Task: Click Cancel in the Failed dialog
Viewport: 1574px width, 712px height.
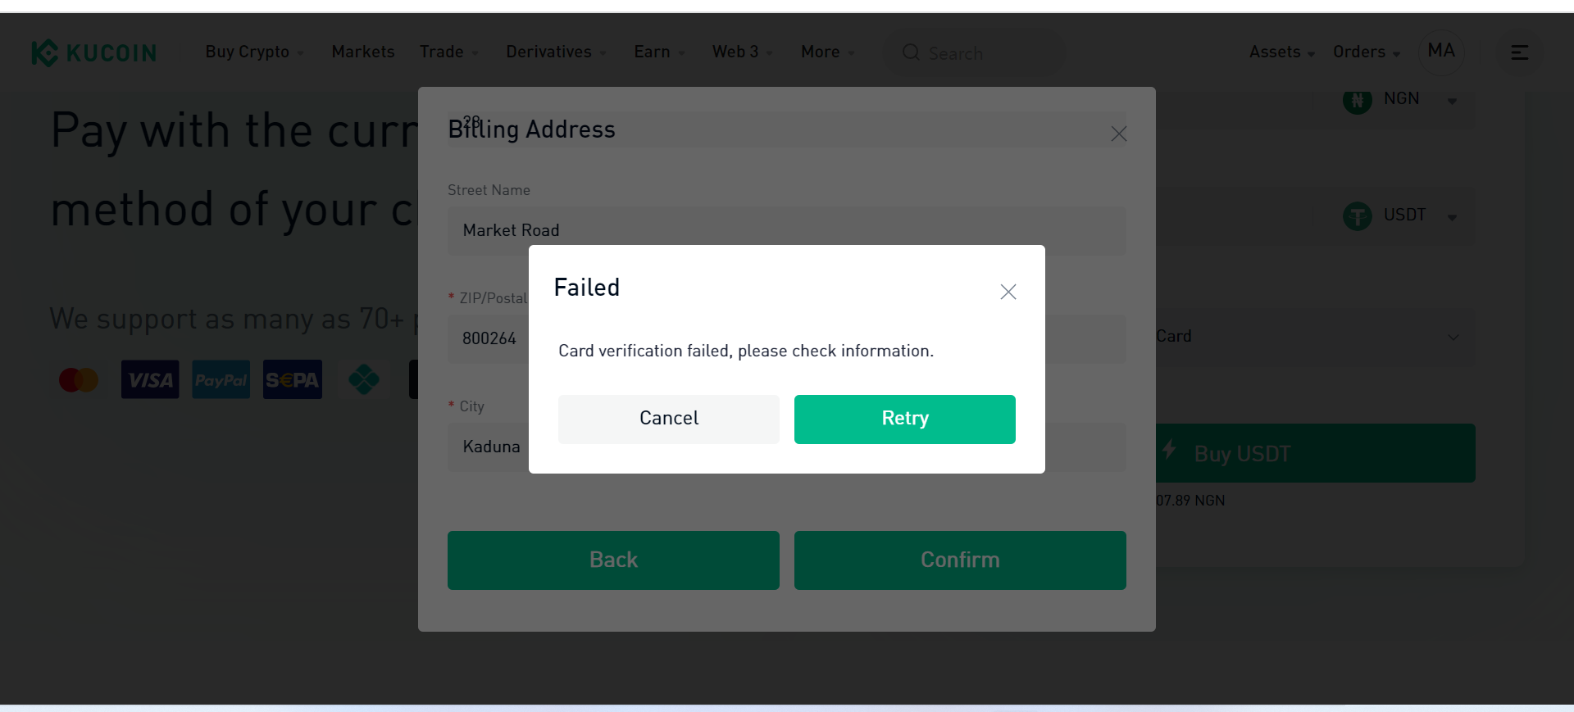Action: [669, 419]
